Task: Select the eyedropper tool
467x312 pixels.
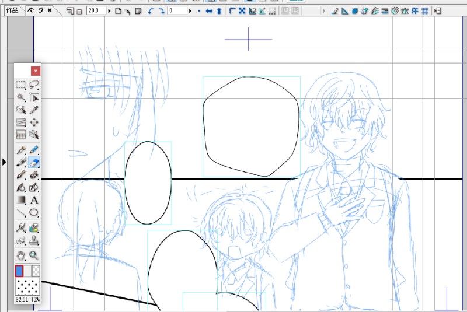Action: click(34, 110)
